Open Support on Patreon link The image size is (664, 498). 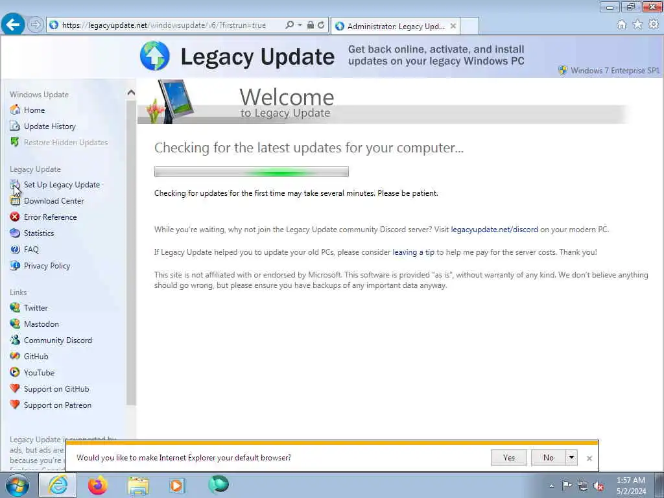point(58,405)
